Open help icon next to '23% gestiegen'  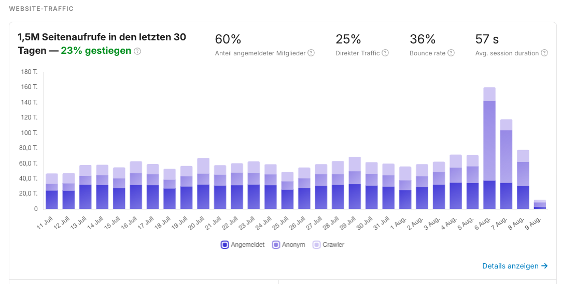[x=137, y=51]
